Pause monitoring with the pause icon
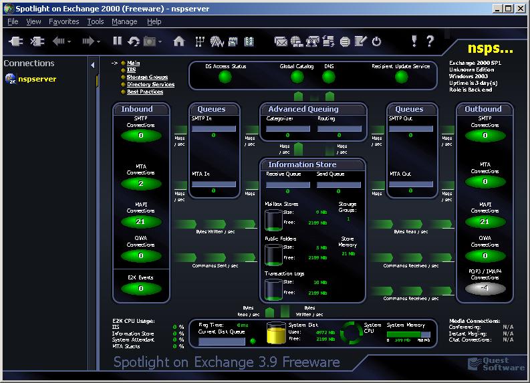 pyautogui.click(x=117, y=41)
